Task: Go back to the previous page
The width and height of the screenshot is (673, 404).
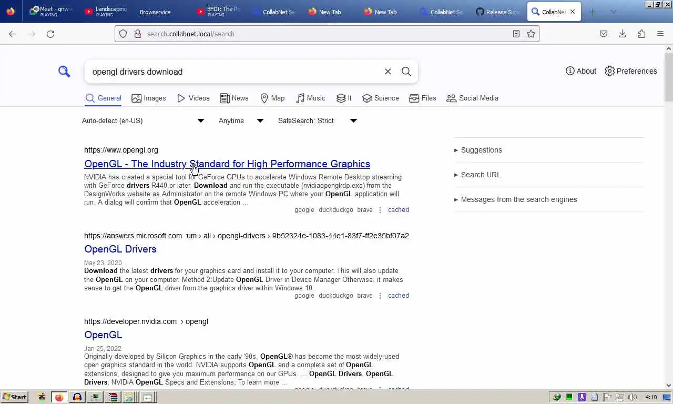Action: (x=13, y=34)
